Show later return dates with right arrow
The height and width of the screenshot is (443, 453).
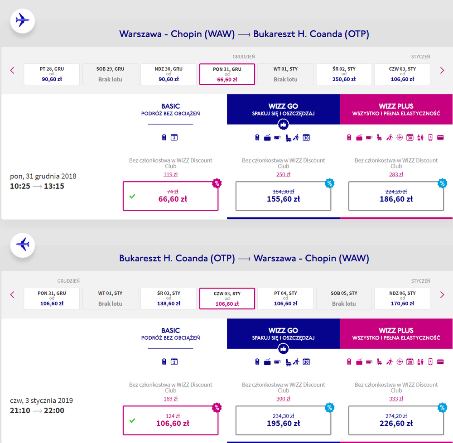(x=442, y=295)
